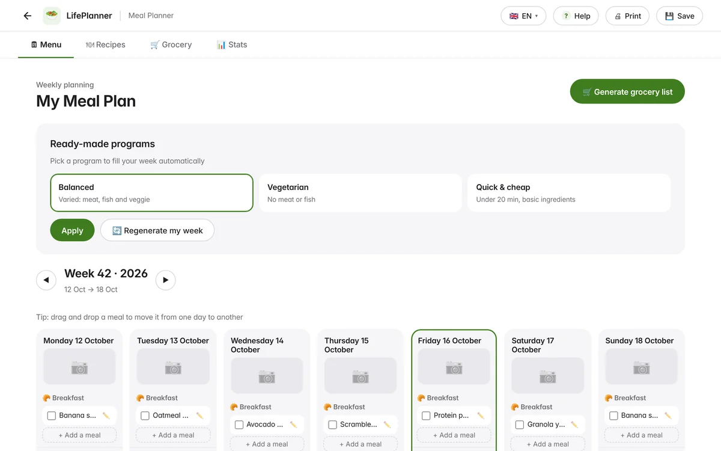Add a meal to Thursday 15 October

pyautogui.click(x=360, y=444)
